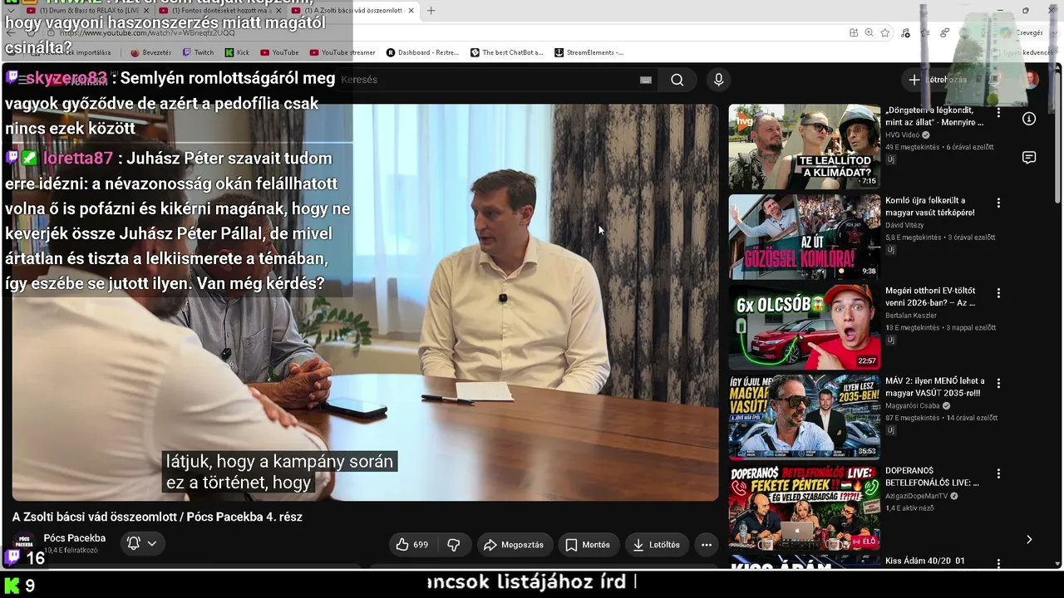
Task: Open the YouTube streamer bookmark
Action: click(342, 52)
